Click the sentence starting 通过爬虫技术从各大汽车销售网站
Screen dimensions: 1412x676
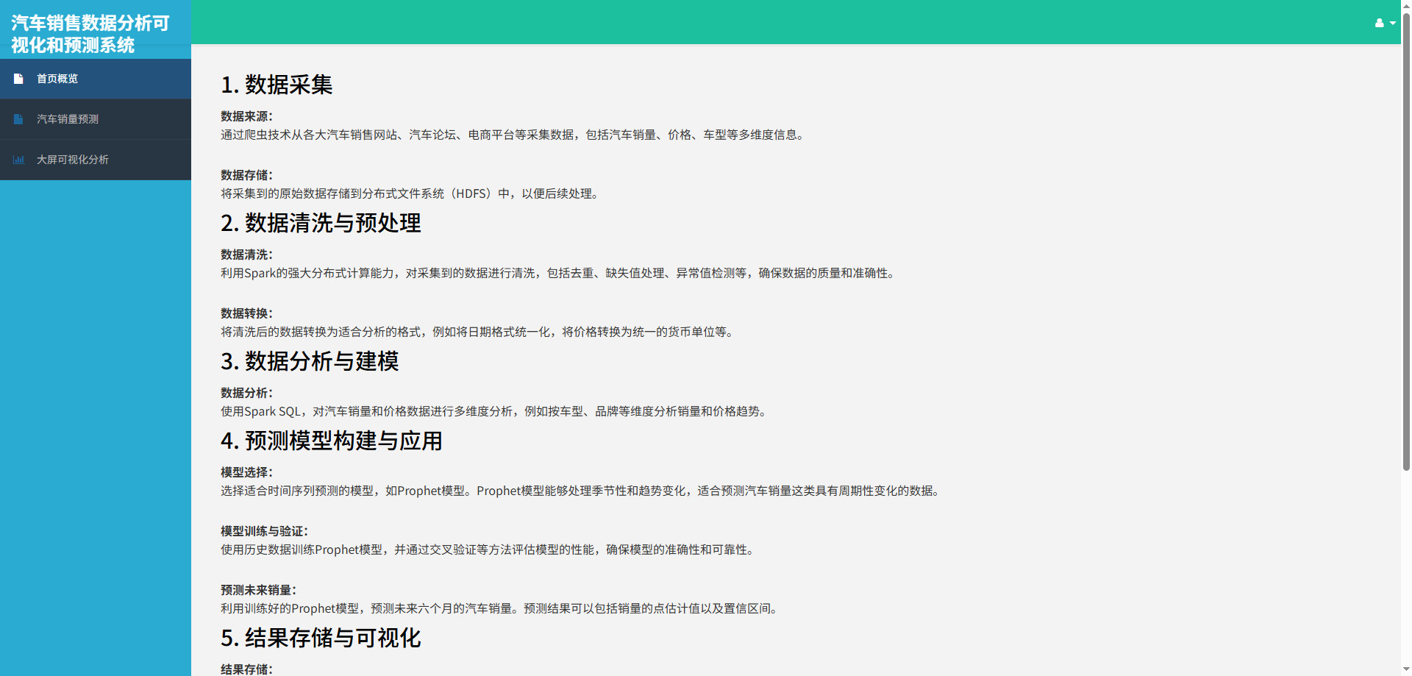click(x=515, y=135)
